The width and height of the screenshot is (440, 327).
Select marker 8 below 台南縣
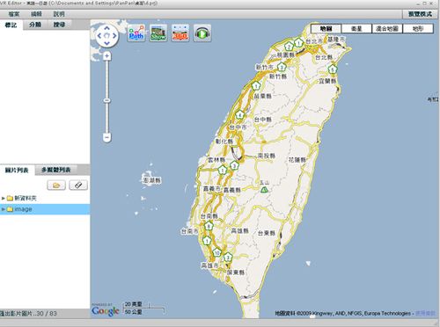click(x=209, y=226)
